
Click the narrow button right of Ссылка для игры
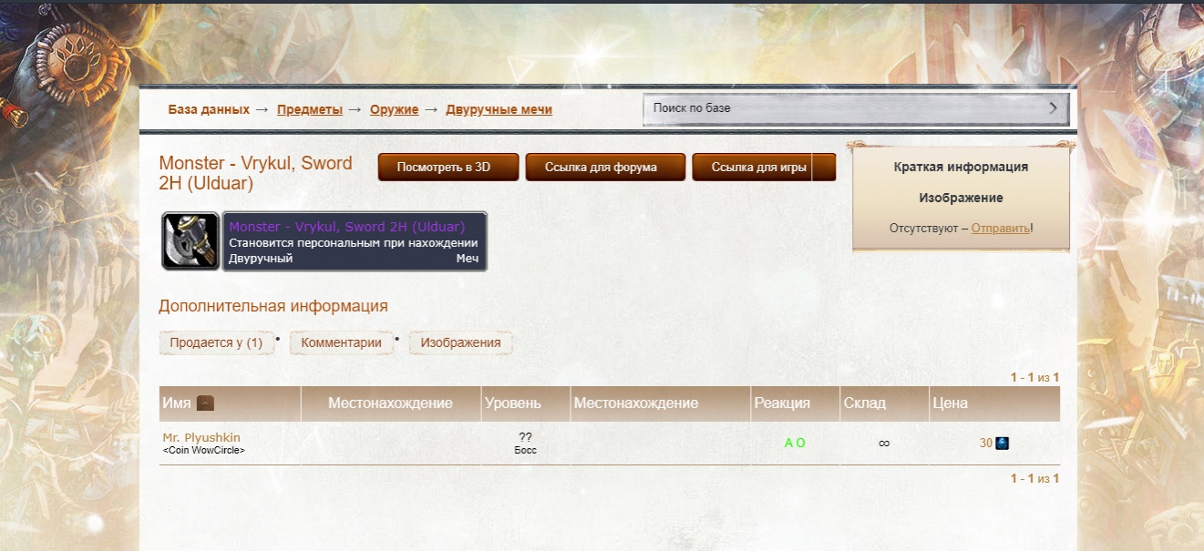coord(824,168)
